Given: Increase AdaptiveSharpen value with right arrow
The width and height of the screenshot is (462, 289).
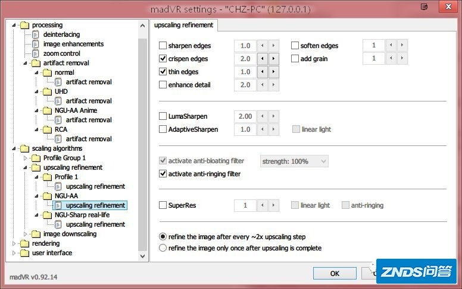Looking at the screenshot, I should 273,129.
